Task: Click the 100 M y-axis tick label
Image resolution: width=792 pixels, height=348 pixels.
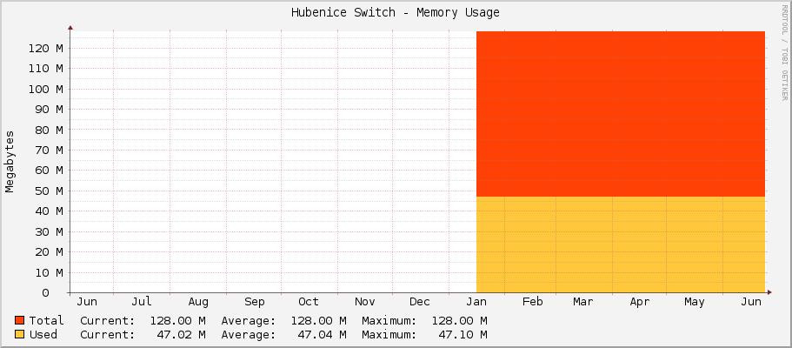Action: pos(46,89)
